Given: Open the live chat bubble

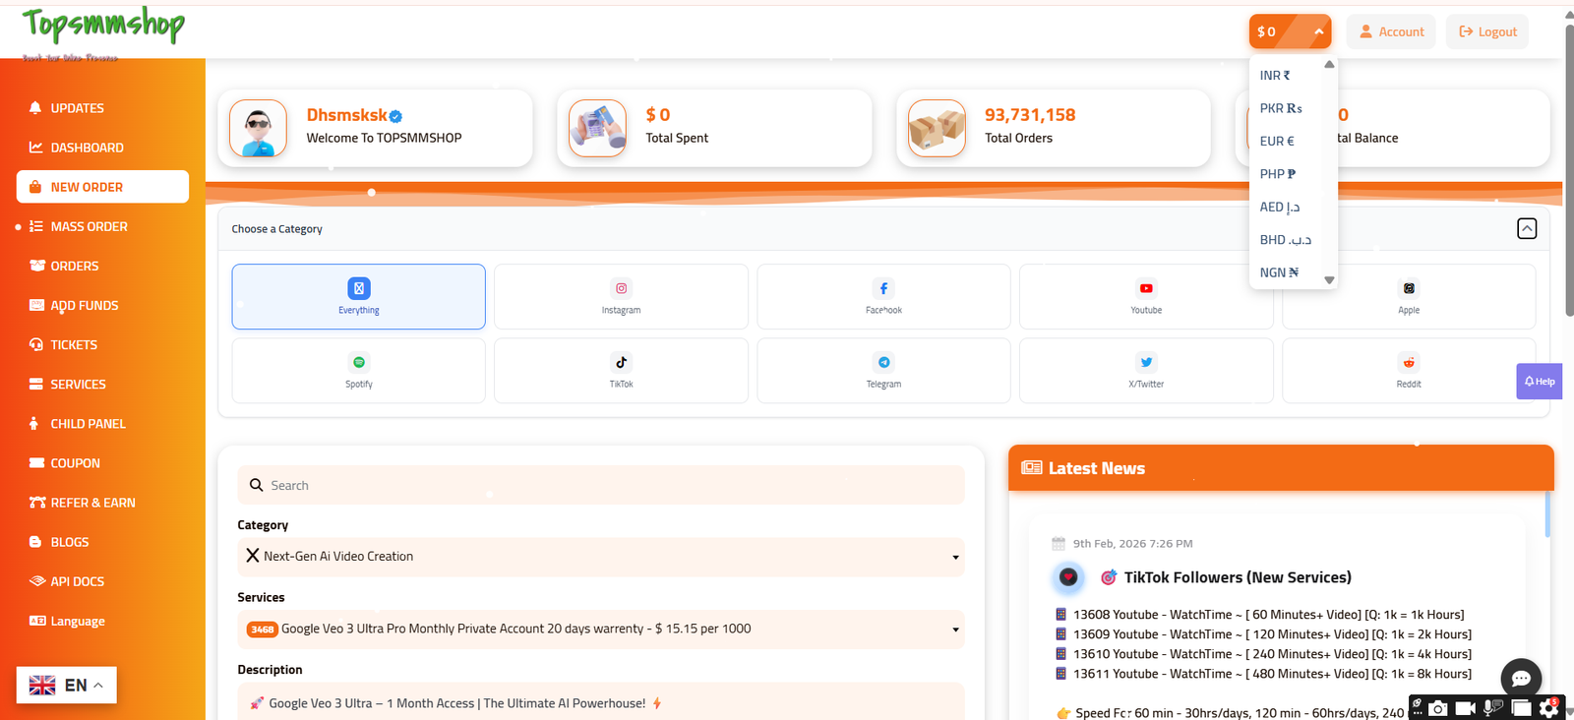Looking at the screenshot, I should click(x=1521, y=679).
